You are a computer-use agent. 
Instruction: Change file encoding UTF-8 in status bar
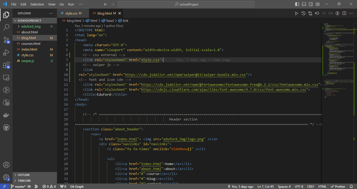click(x=299, y=187)
